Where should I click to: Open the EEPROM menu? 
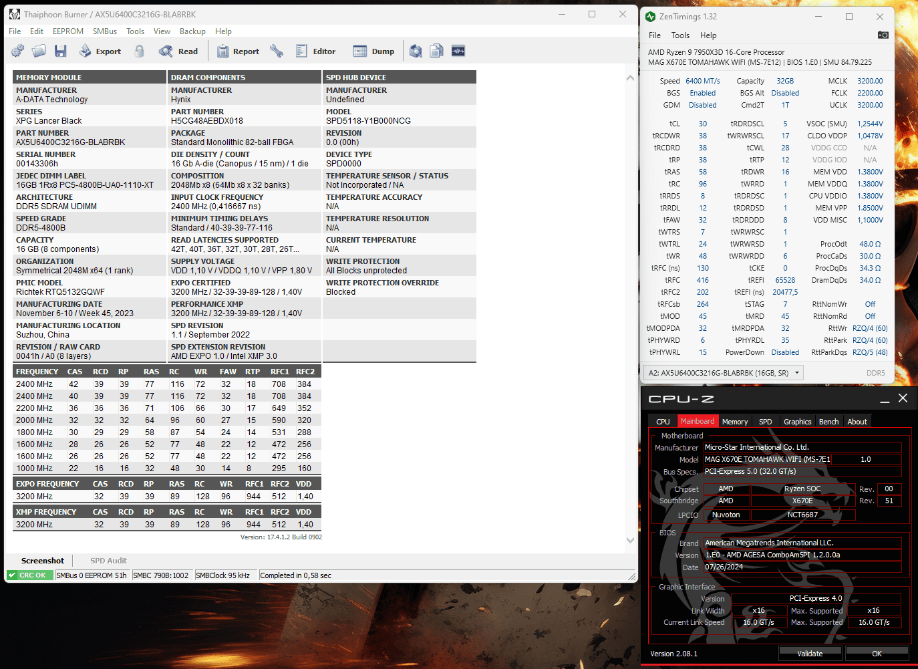(68, 31)
